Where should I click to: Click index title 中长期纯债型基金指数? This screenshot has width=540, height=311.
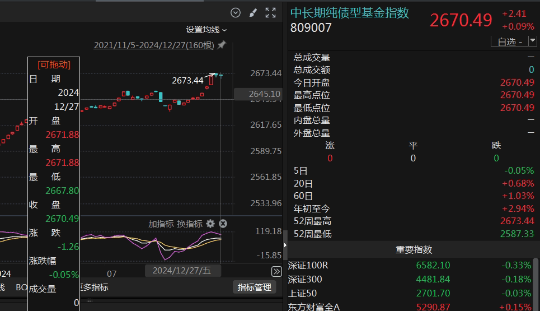coord(350,13)
